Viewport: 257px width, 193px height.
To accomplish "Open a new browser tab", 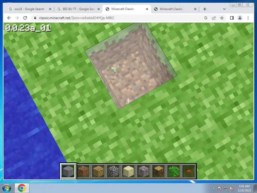I will click(x=205, y=9).
